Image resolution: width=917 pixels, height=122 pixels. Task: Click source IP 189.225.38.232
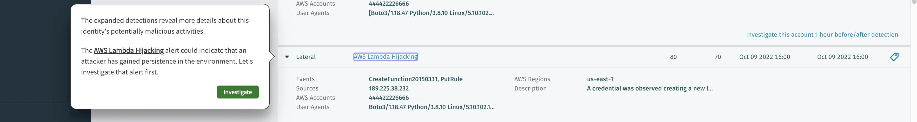click(x=388, y=88)
